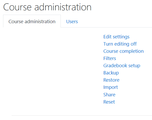Start a course backup via Backup
The height and width of the screenshot is (120, 152).
click(x=111, y=73)
